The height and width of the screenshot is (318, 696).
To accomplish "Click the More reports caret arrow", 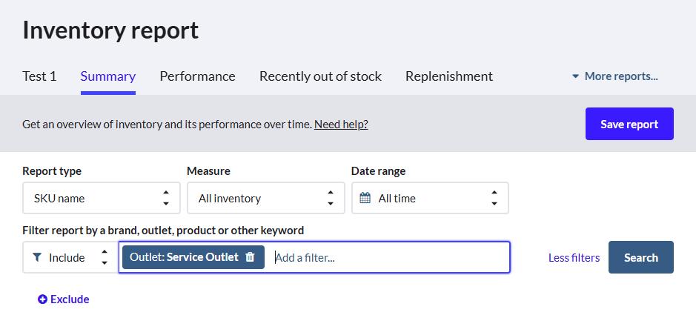I will click(x=575, y=76).
